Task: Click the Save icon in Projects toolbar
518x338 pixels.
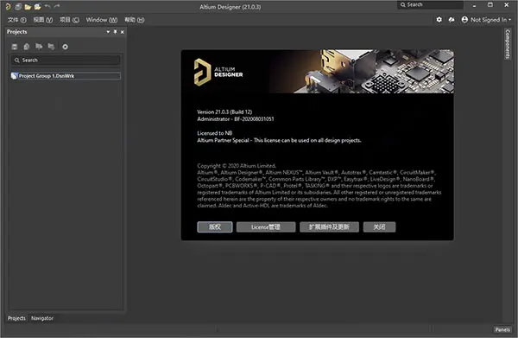Action: [15, 47]
